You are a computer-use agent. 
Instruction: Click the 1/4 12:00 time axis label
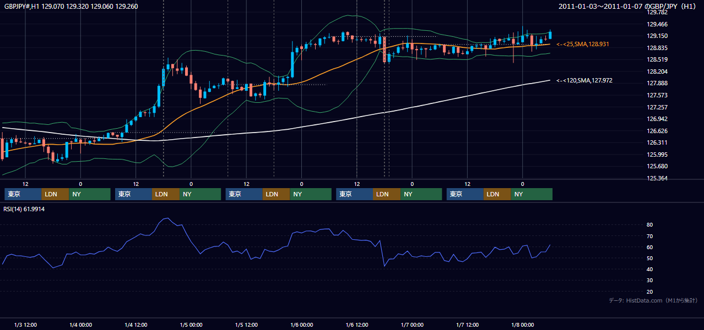(x=136, y=325)
